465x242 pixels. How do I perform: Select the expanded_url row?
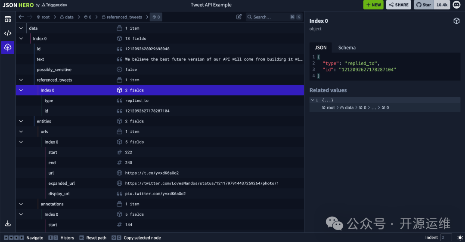coord(160,184)
